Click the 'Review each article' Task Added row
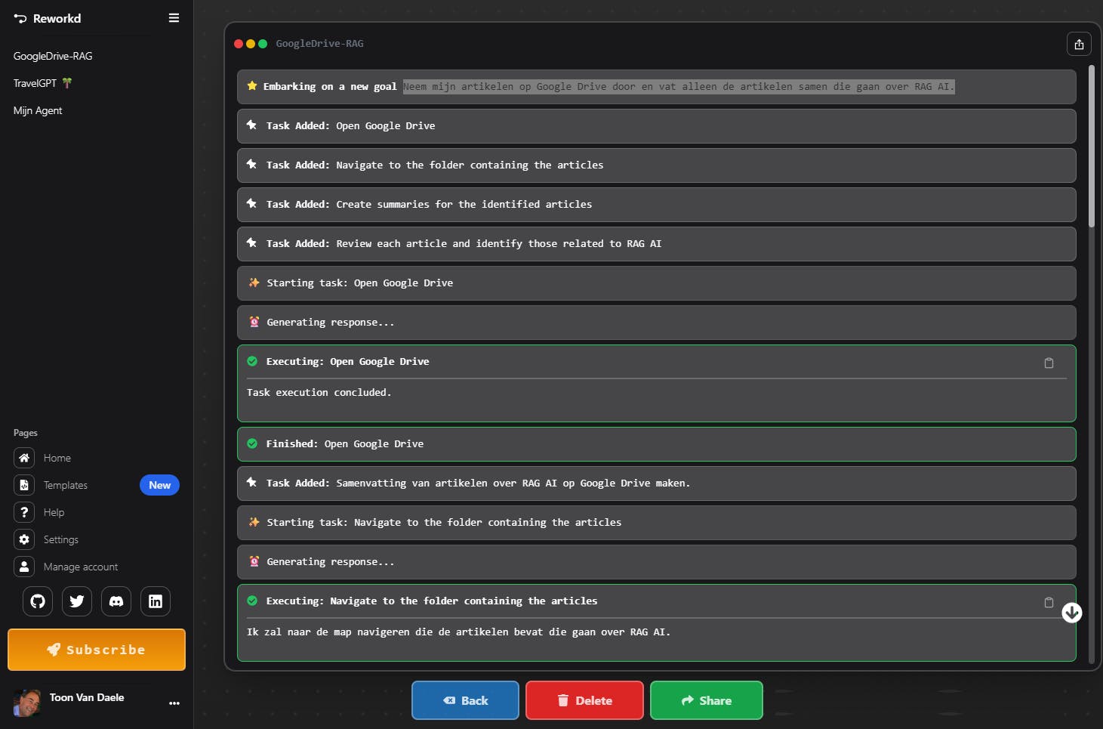Screen dimensions: 1103x729 tap(657, 244)
